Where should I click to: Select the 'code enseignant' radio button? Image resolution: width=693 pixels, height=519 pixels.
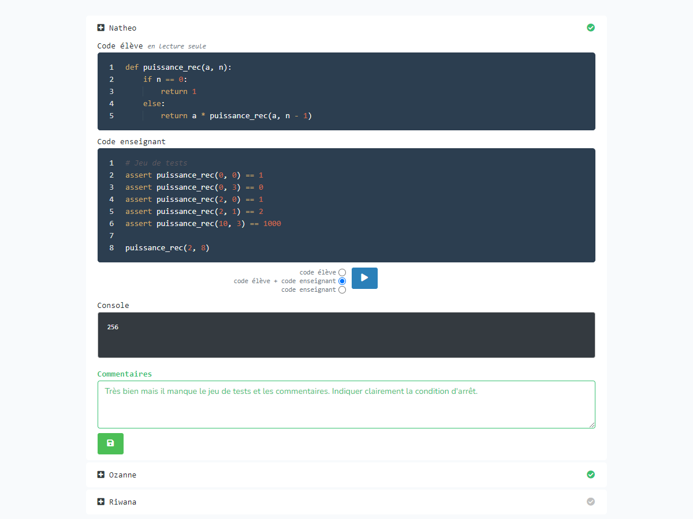pos(342,289)
